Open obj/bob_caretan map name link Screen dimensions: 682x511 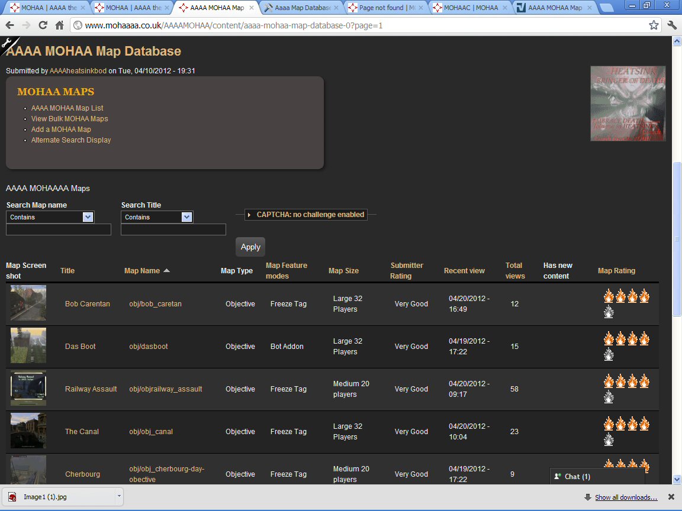tap(155, 304)
